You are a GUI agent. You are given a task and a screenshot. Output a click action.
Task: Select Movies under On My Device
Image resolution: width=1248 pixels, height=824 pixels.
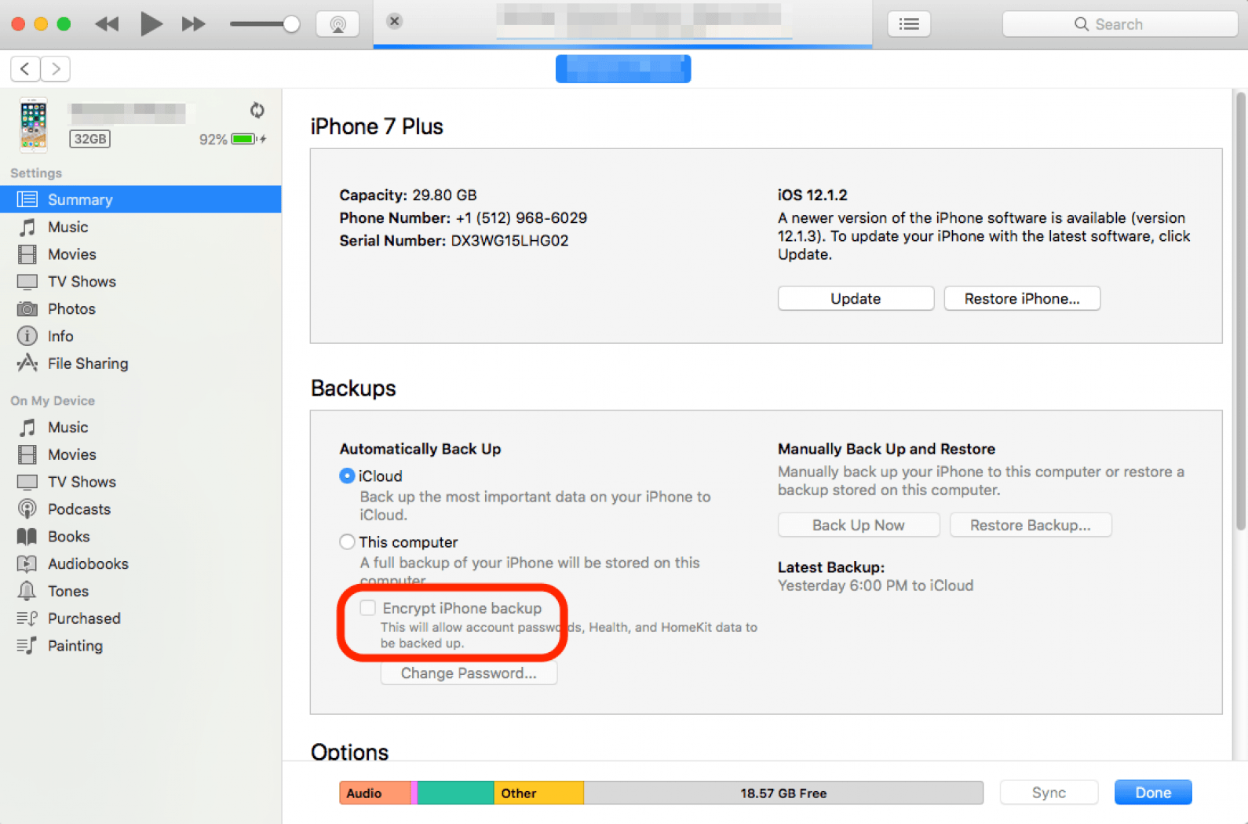pyautogui.click(x=140, y=454)
